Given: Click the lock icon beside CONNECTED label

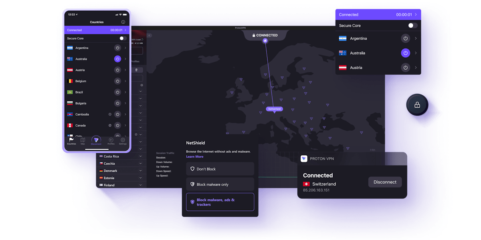Looking at the screenshot, I should pyautogui.click(x=254, y=35).
